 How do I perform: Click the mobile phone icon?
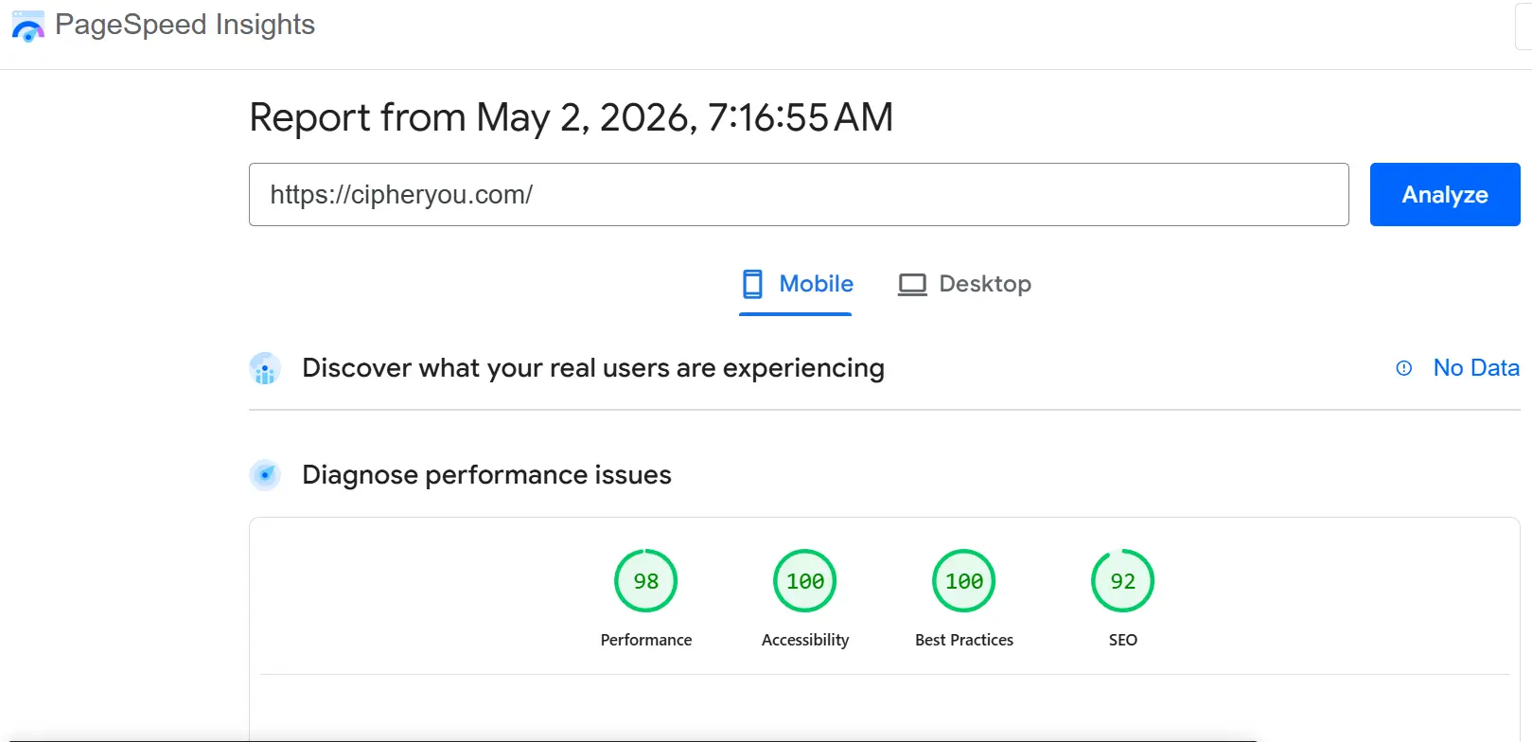point(752,284)
